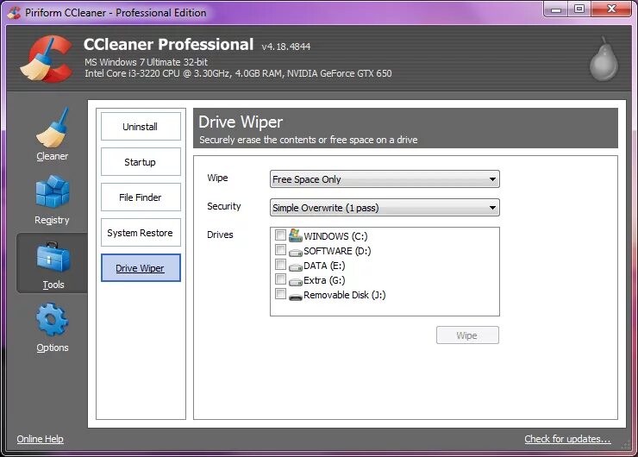Click the WINDOWS (C:) drive name
This screenshot has height=457, width=638.
click(335, 236)
